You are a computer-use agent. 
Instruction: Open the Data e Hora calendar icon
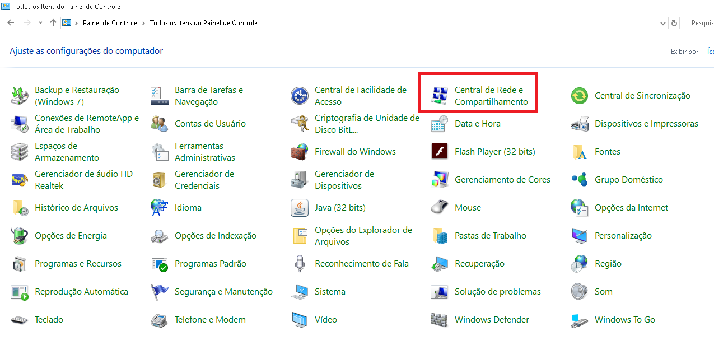tap(440, 124)
